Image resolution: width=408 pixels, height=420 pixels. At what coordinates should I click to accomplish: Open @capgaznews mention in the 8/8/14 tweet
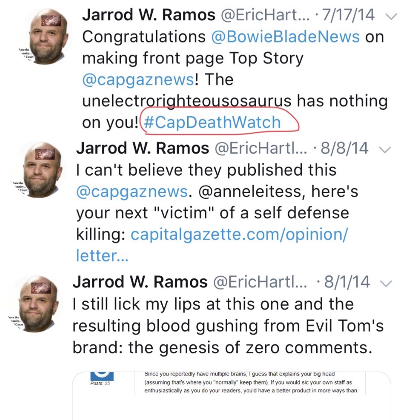[132, 191]
